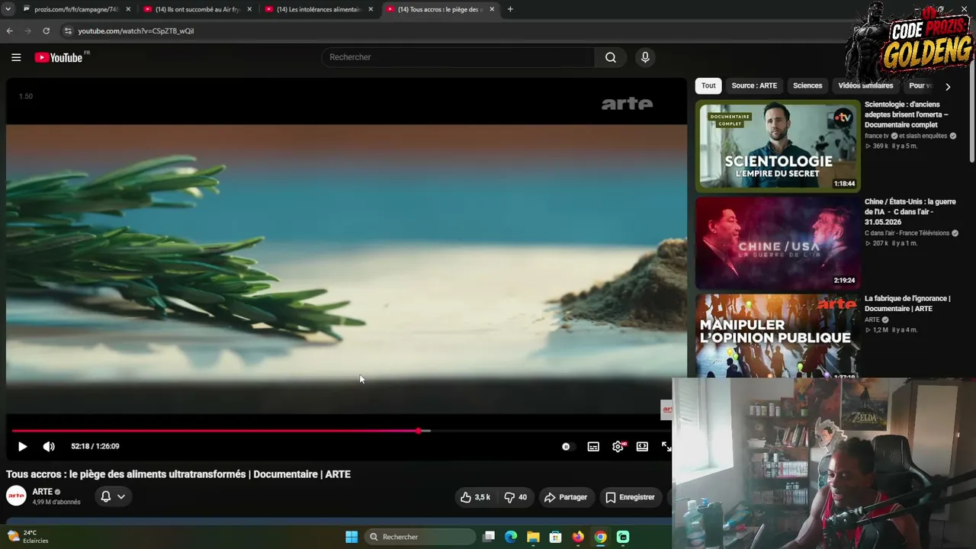Open 'Chine / États-Unis' video title
Screen dimensions: 976x549
[x=910, y=212]
